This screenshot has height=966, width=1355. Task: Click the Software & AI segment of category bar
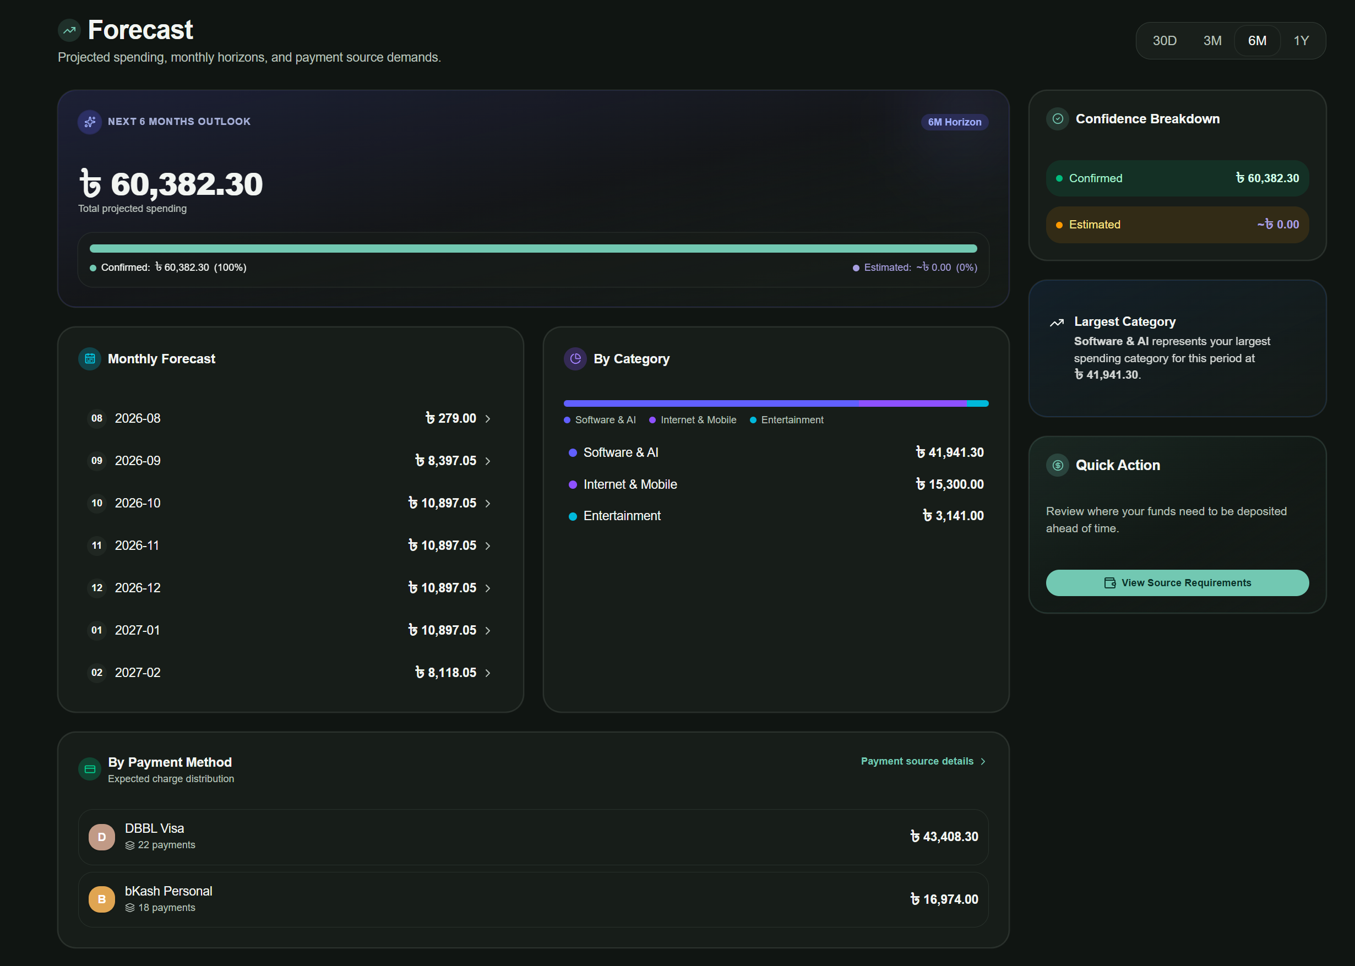click(711, 403)
